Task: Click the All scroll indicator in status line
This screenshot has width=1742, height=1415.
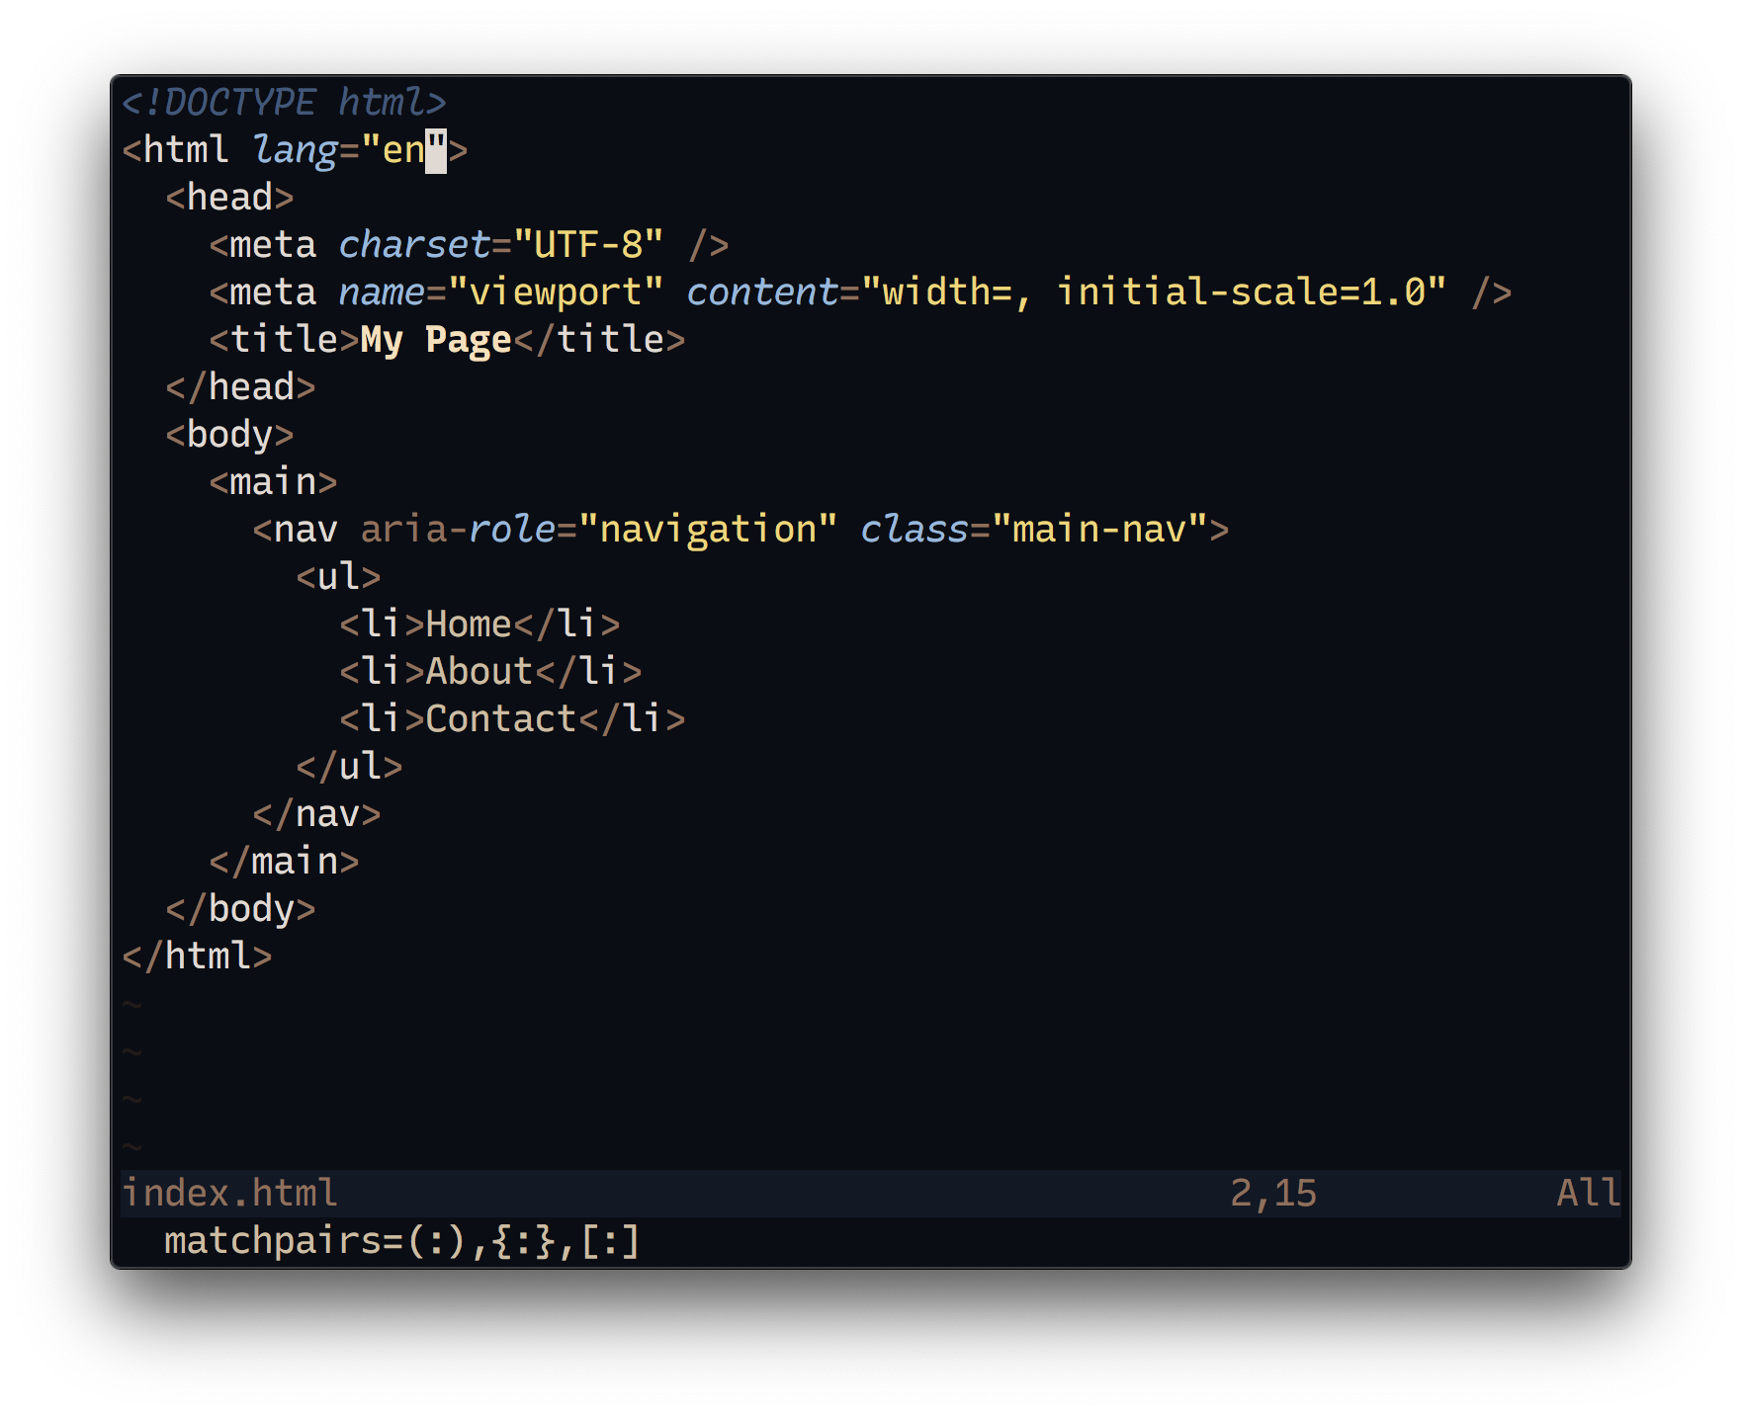Action: pos(1588,1194)
